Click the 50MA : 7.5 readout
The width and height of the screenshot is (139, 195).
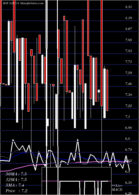(16, 174)
